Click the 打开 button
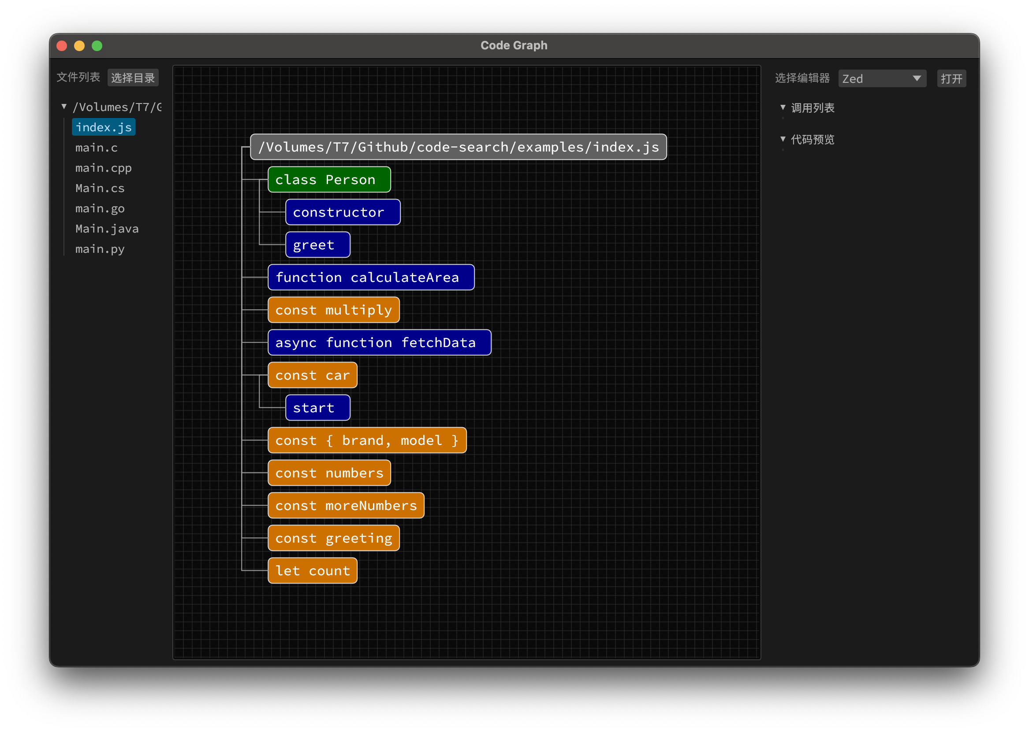Screen dimensions: 1029x732 (951, 78)
